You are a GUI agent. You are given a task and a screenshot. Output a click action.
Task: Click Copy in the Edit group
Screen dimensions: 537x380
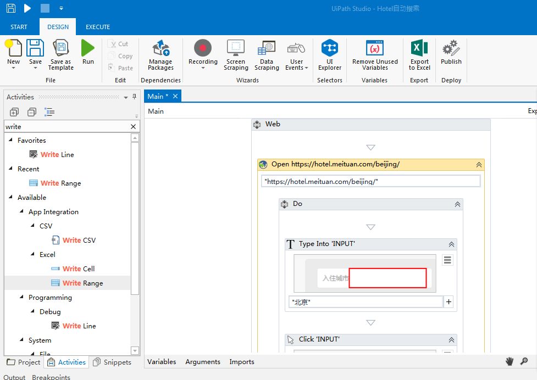120,56
